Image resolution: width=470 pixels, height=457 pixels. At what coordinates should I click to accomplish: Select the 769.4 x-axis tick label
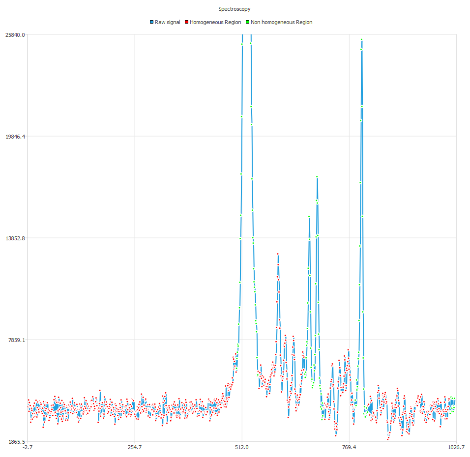(349, 447)
